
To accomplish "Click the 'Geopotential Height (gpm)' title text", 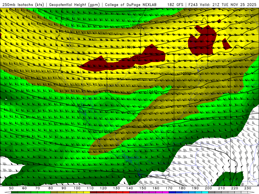I will 74,5.
